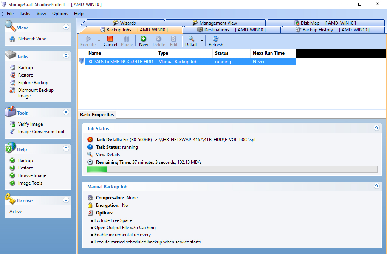Select the Backup Jobs tab
The width and height of the screenshot is (387, 254).
tap(133, 30)
